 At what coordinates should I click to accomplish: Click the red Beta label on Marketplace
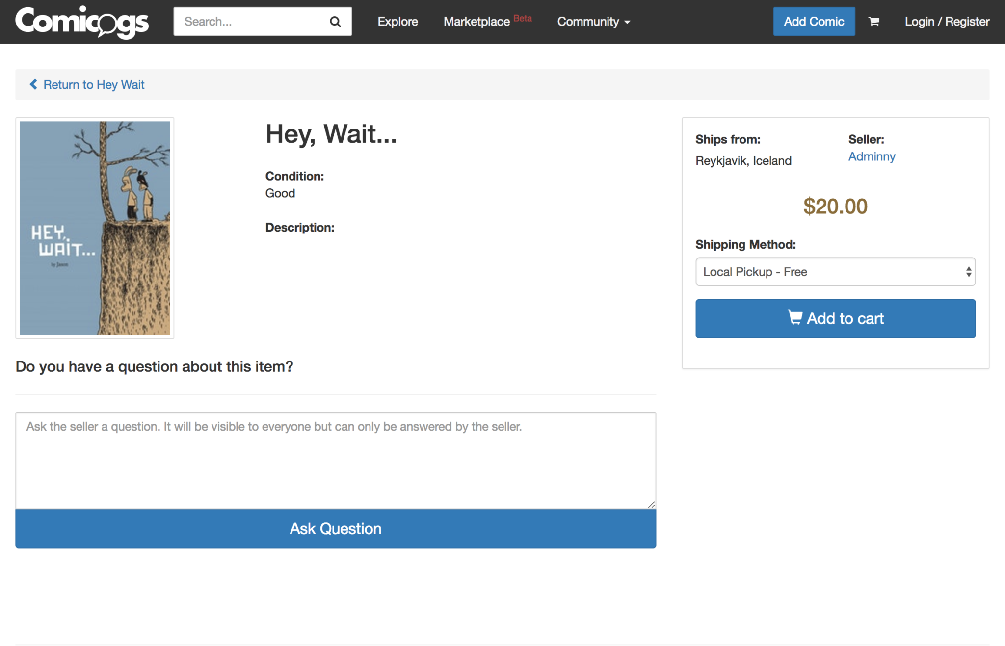coord(523,18)
